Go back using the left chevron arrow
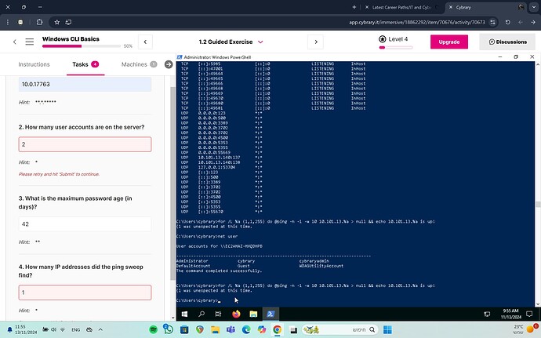This screenshot has width=541, height=338. [14, 42]
